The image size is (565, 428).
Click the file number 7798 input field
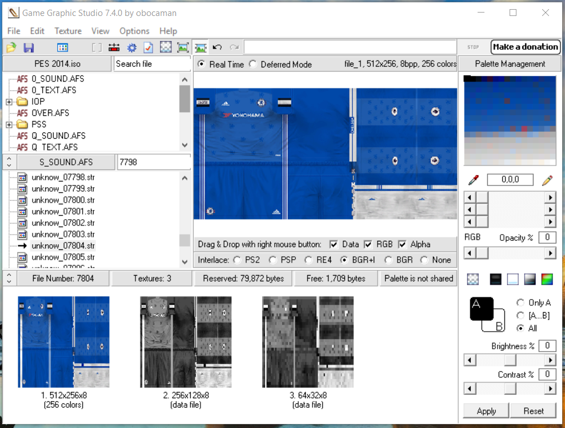click(x=154, y=162)
